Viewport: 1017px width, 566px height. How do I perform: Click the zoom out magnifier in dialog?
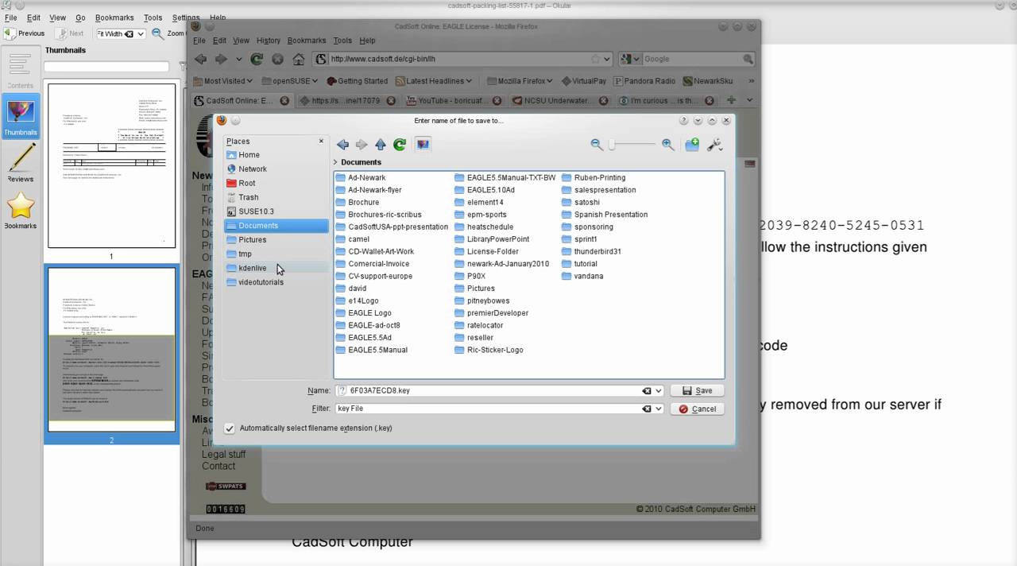tap(597, 144)
